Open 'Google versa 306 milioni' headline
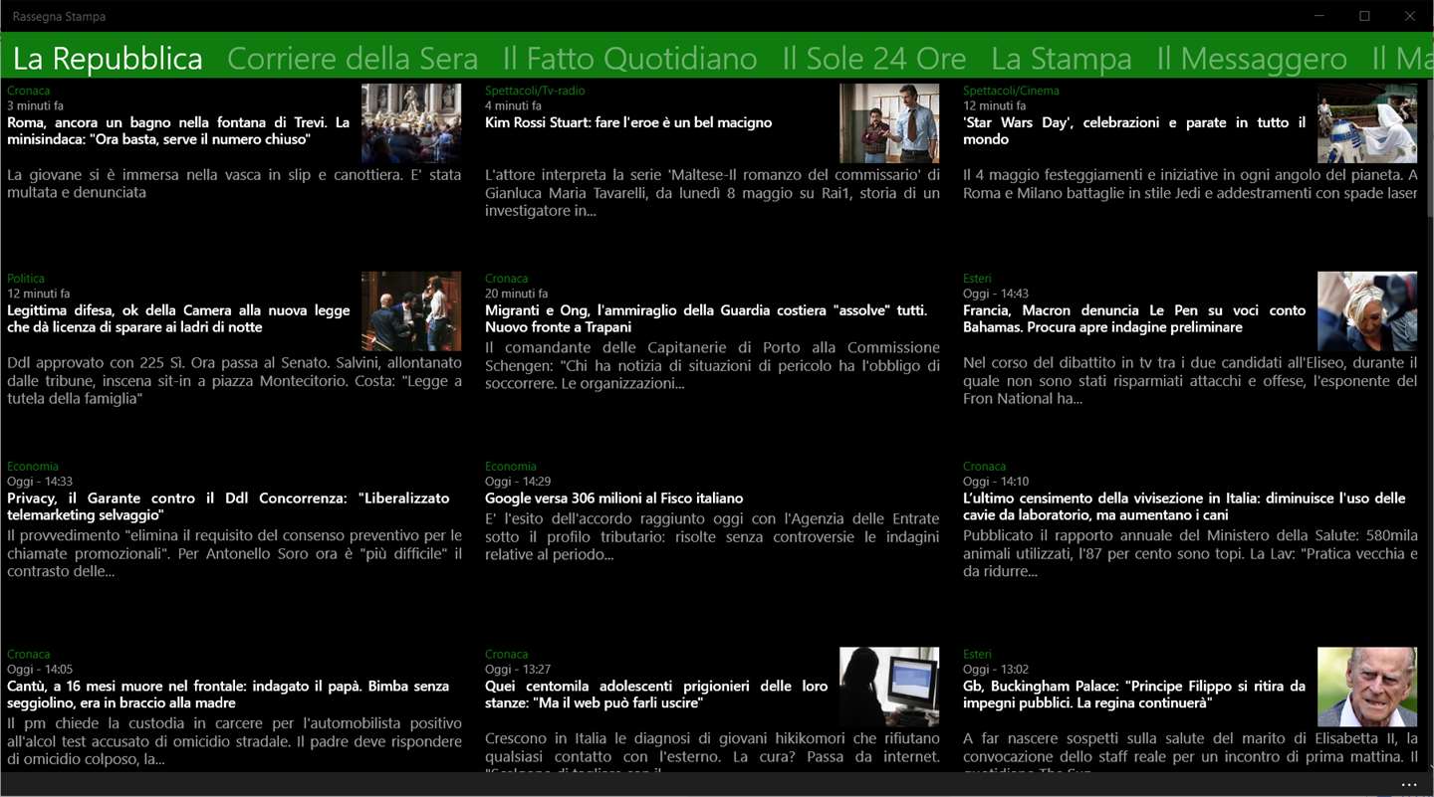 tap(614, 498)
